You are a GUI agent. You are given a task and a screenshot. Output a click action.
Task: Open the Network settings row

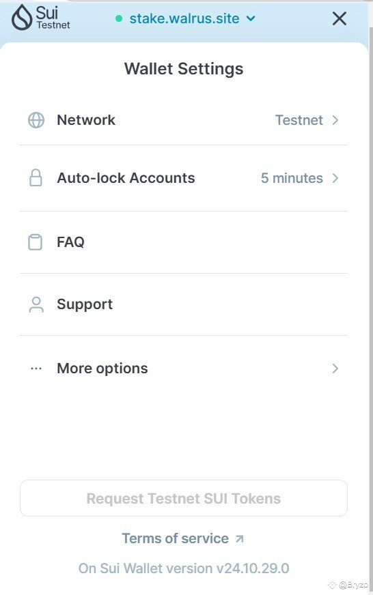click(x=184, y=120)
